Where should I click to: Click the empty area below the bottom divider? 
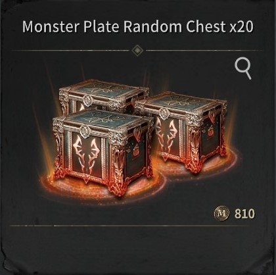(138, 248)
